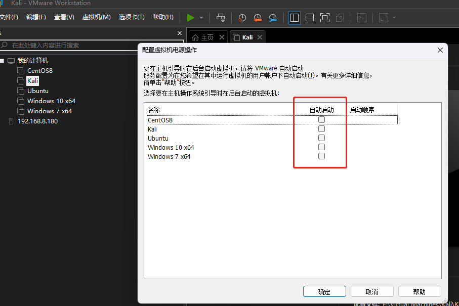The image size is (459, 306).
Task: Select Kali in the library tree
Action: (32, 81)
